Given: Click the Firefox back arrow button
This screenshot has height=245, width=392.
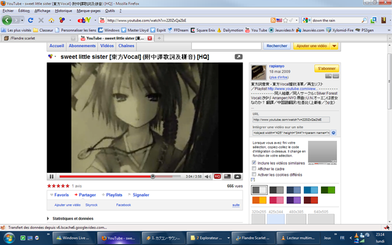Looking at the screenshot, I should [8, 20].
